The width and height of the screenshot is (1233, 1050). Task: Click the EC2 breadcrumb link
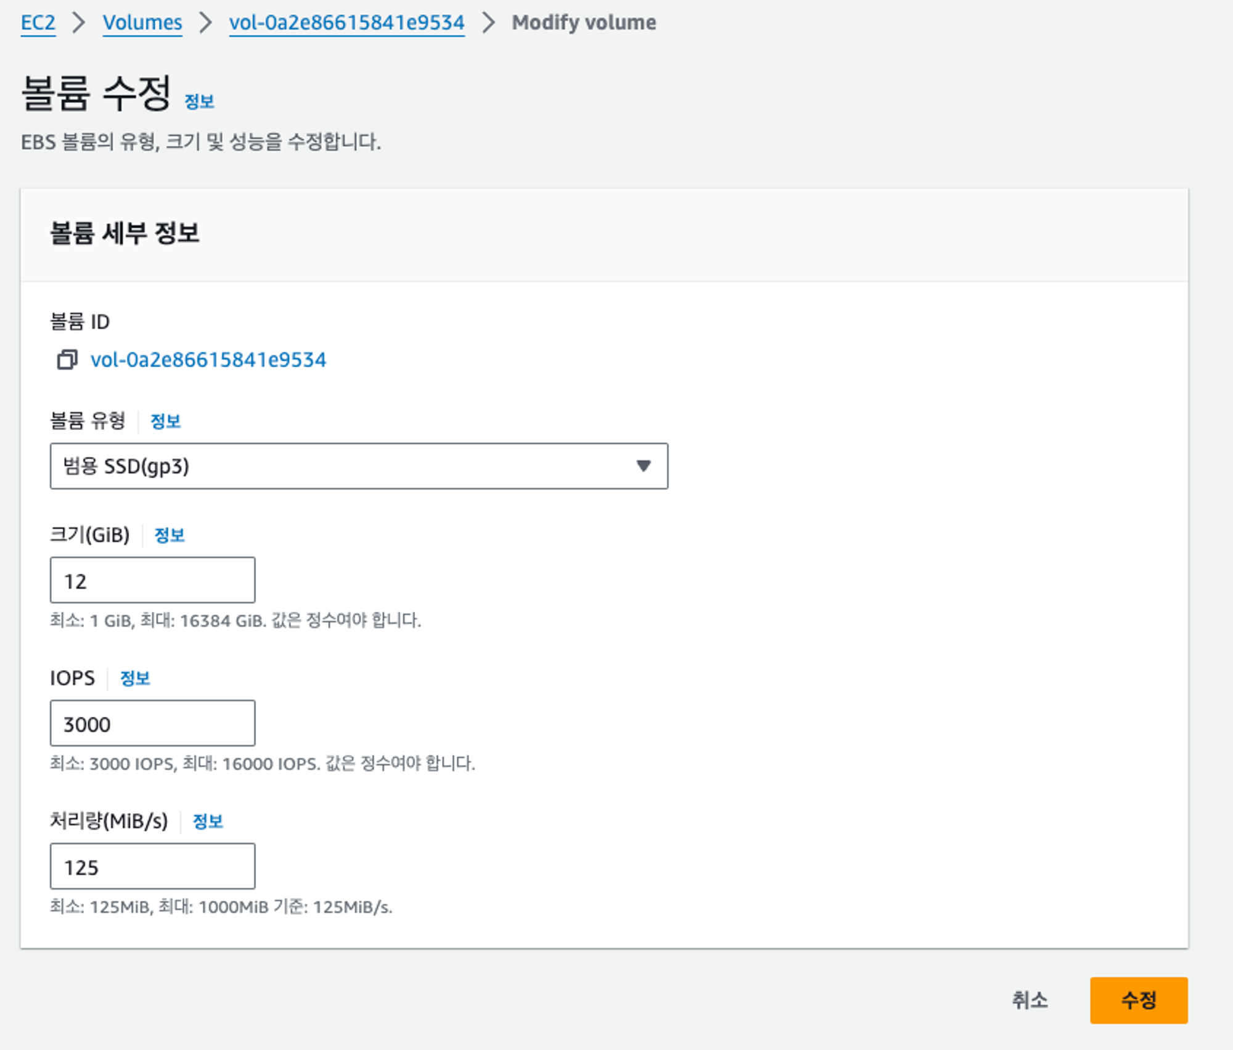pos(38,23)
